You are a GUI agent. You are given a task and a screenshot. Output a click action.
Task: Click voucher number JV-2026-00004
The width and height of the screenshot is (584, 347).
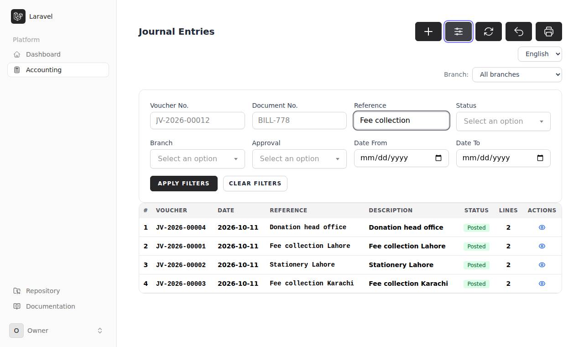click(181, 227)
